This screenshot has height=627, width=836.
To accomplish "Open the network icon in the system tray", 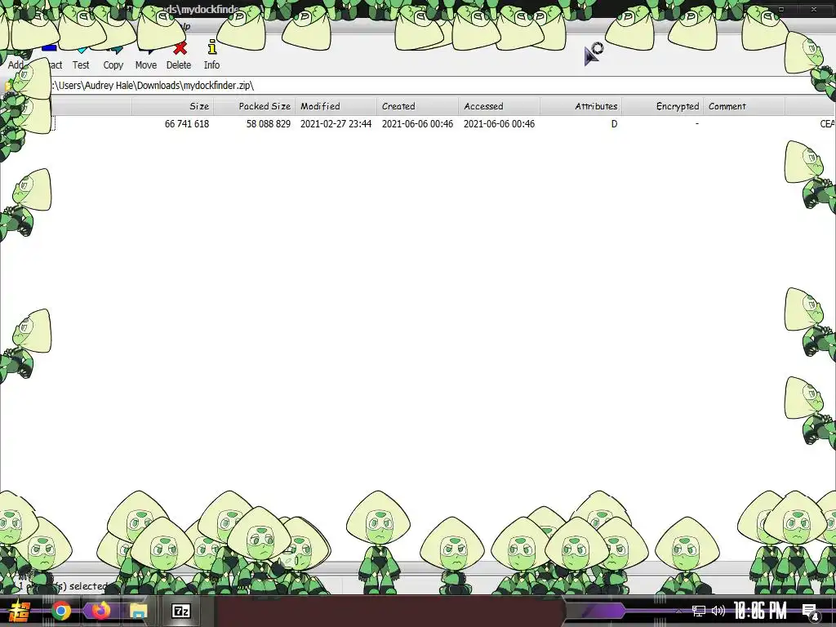I will [699, 611].
